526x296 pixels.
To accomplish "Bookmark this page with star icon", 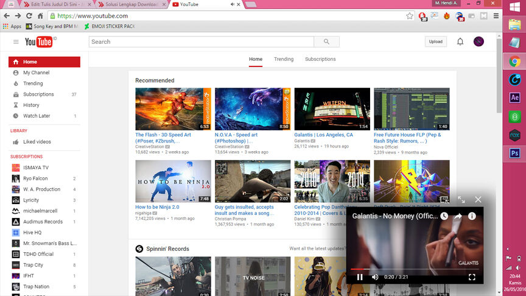I will tap(409, 16).
